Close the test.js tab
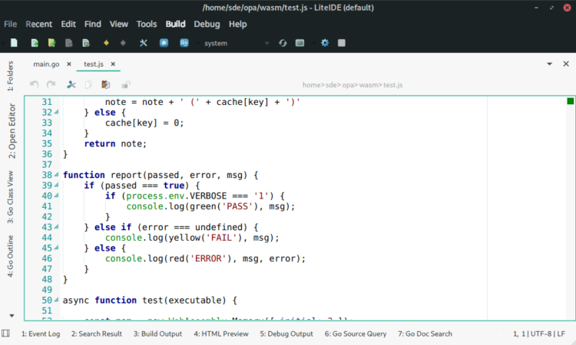 point(113,64)
